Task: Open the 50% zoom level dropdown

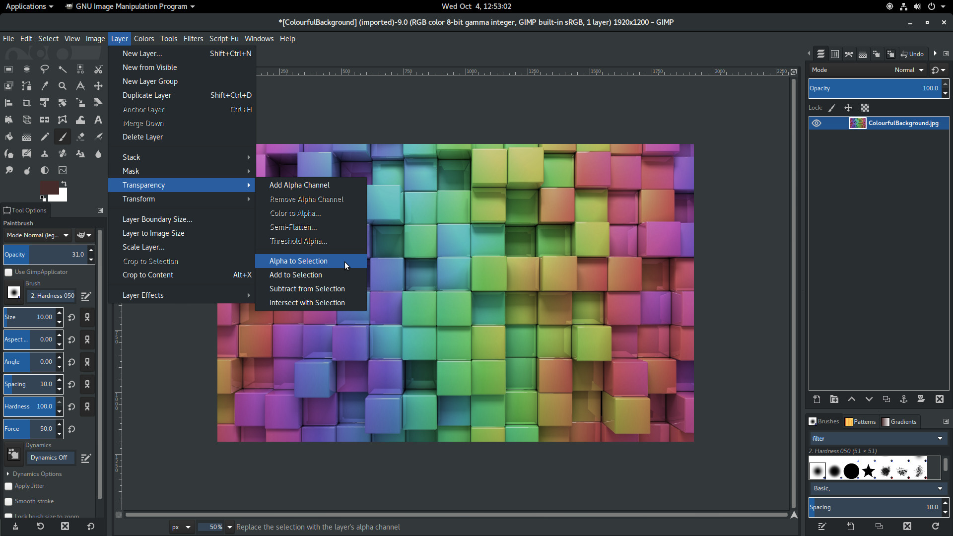Action: (230, 527)
